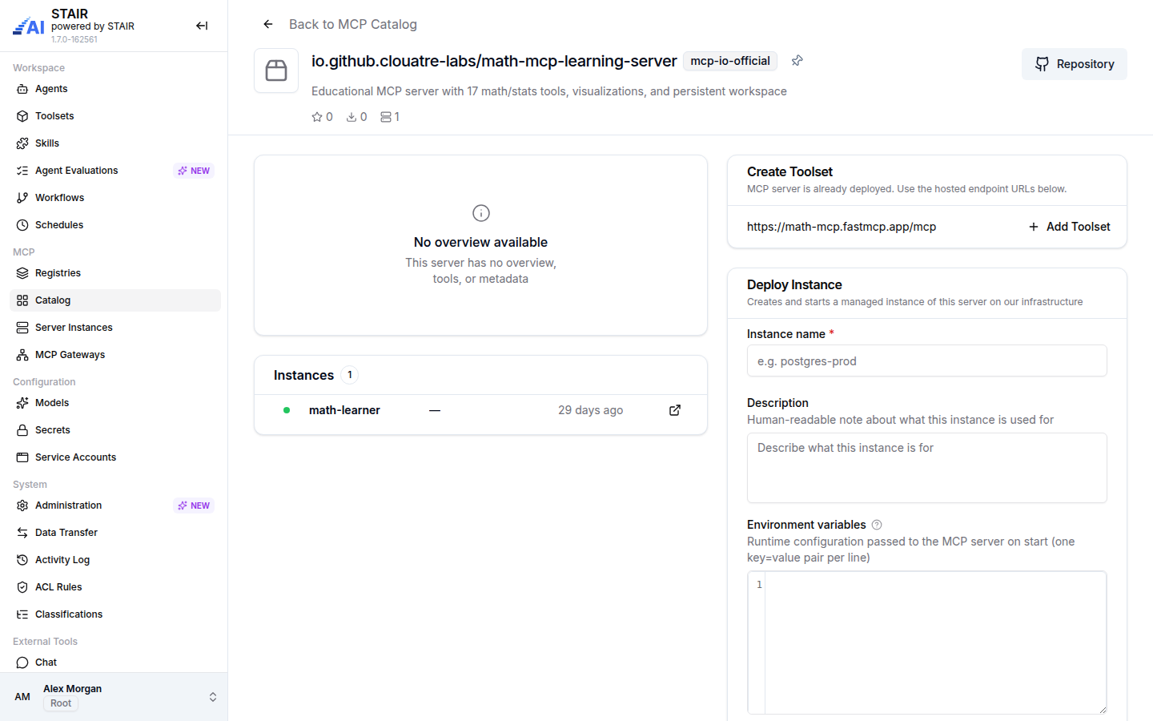
Task: Click the downloads count icon
Action: 352,117
